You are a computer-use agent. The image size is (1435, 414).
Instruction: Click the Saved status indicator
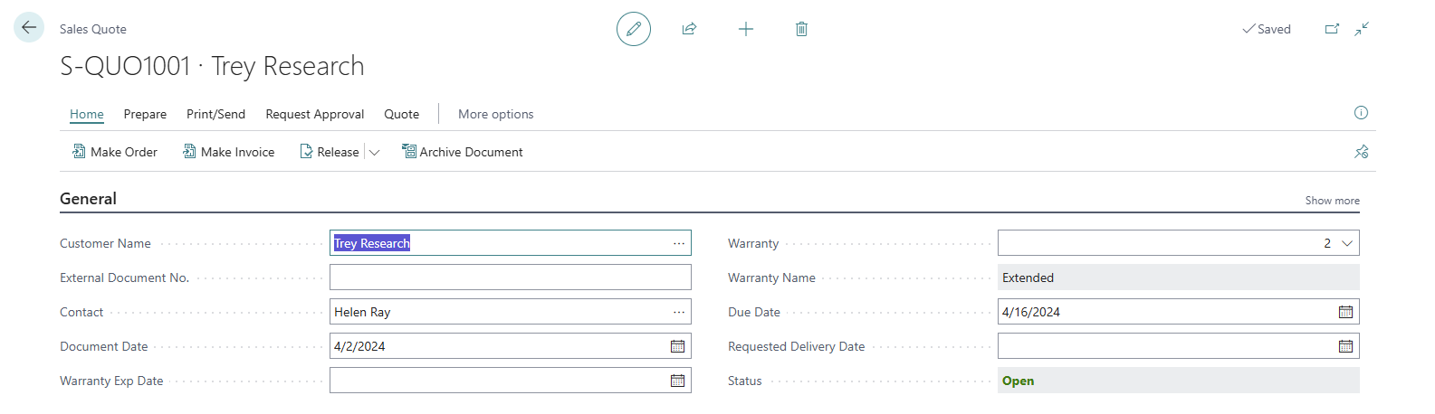tap(1267, 29)
